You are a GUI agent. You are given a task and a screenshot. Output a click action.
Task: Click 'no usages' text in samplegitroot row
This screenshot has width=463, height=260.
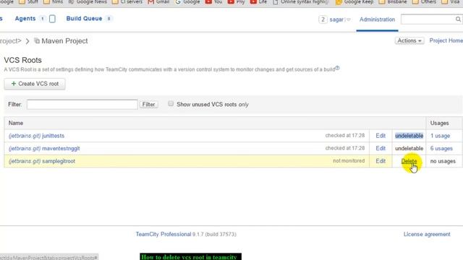443,161
